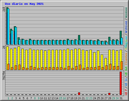Click the y-axis value 782754
The width and height of the screenshot is (129, 101).
click(x=4, y=76)
